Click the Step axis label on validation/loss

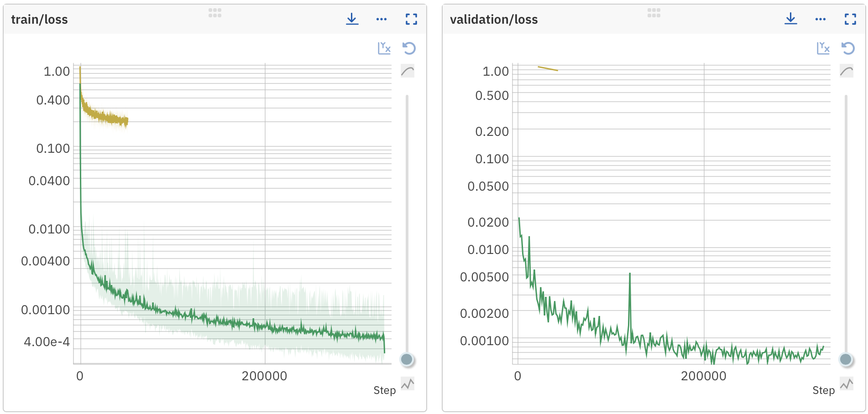[x=824, y=390]
